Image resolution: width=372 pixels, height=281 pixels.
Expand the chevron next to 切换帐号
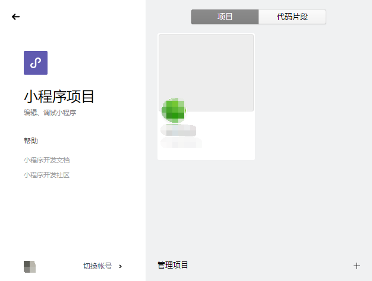click(x=121, y=266)
